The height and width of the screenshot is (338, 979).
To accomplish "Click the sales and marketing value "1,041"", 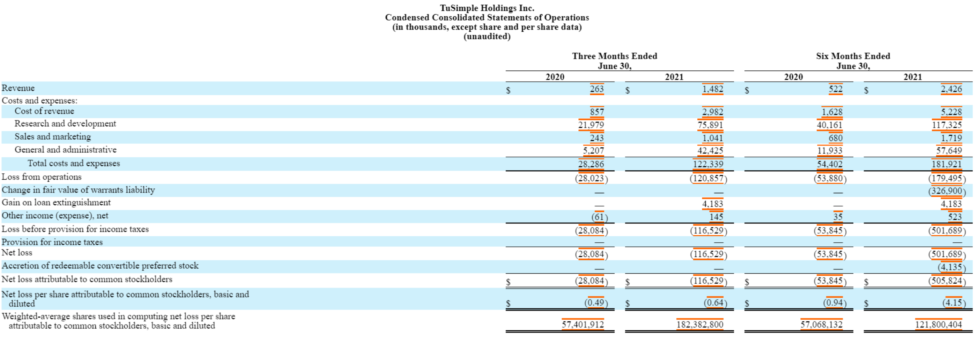I will (x=713, y=138).
